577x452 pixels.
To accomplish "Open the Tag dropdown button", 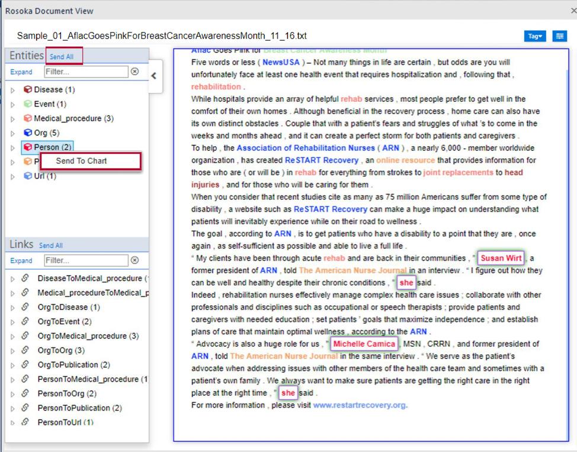I will 534,37.
